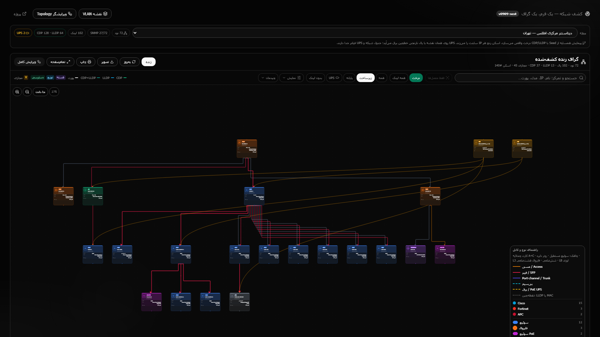Click the search magnifier icon
The image size is (600, 337).
[581, 78]
